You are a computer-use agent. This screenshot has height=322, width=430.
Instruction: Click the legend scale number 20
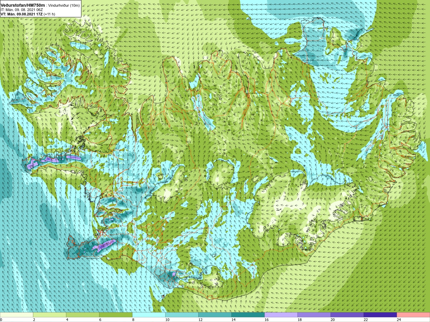coord(333,320)
